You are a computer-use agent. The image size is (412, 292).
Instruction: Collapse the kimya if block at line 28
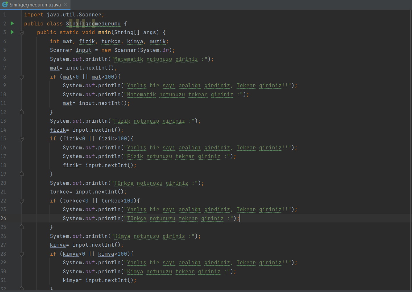pos(22,254)
